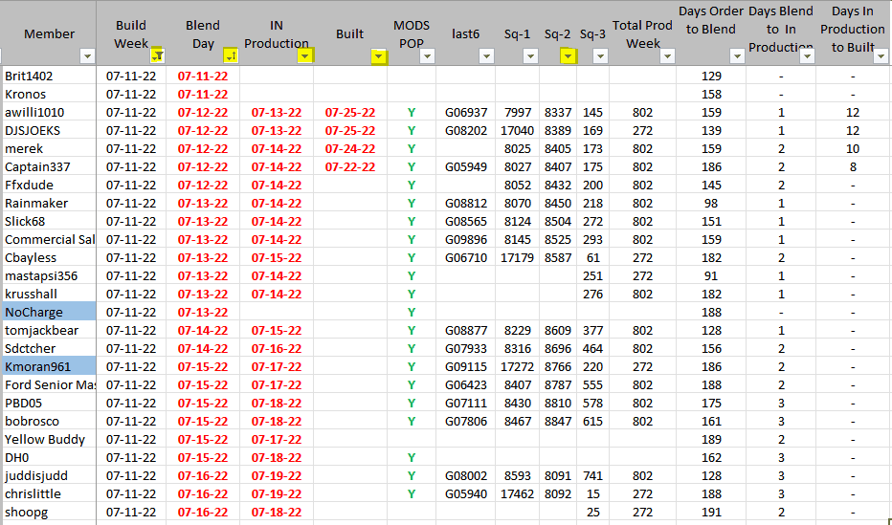Image resolution: width=892 pixels, height=525 pixels.
Task: Click the Blend Day sort filter icon
Action: 230,56
